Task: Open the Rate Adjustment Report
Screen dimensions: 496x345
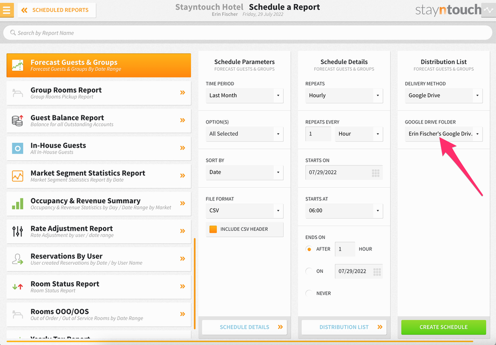Action: tap(99, 231)
